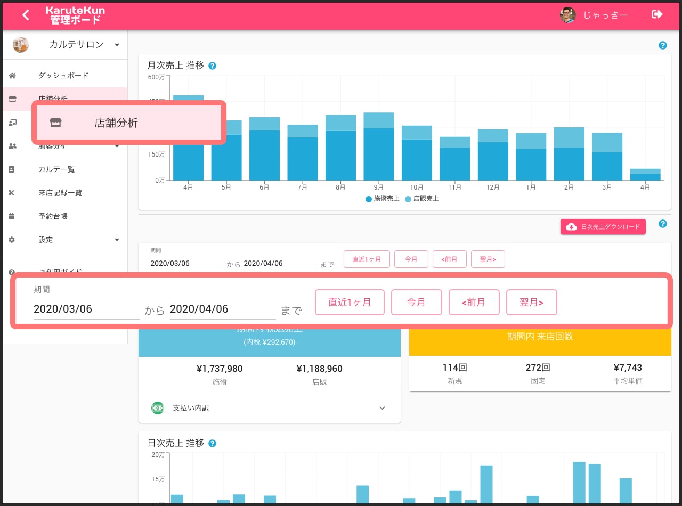This screenshot has width=682, height=506.
Task: Expand the 設定 submenu chevron
Action: (x=117, y=240)
